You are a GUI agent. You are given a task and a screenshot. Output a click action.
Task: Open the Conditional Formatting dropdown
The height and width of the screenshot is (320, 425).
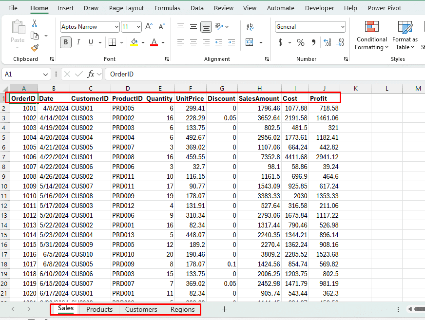(371, 36)
